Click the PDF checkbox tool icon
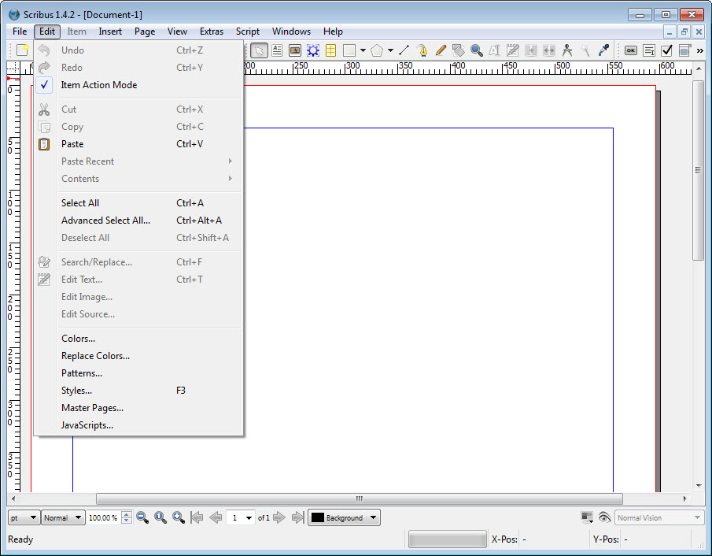Viewport: 712px width, 556px height. coord(666,50)
